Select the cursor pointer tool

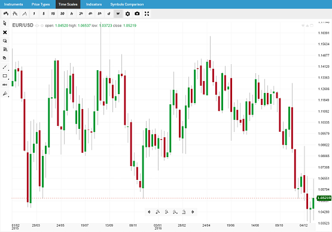click(5, 23)
